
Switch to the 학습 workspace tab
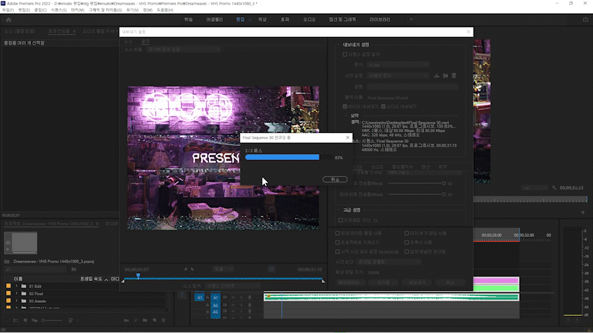coord(188,19)
